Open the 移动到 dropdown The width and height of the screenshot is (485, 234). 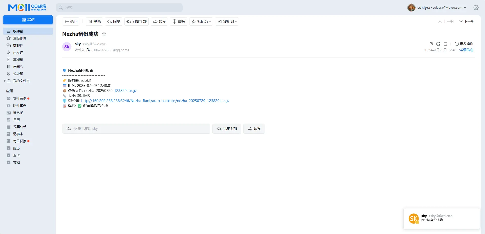tap(227, 22)
